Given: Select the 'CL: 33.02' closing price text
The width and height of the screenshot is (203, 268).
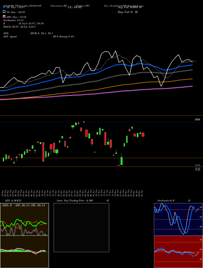Looking at the screenshot, I should [75, 7].
